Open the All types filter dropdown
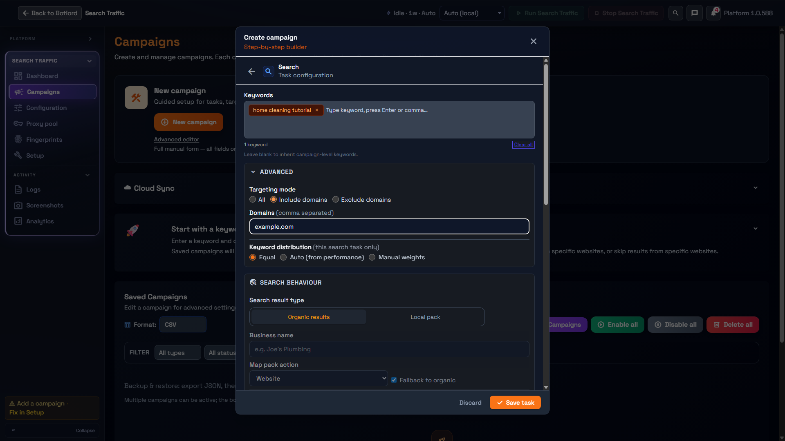This screenshot has width=785, height=441. (x=177, y=353)
